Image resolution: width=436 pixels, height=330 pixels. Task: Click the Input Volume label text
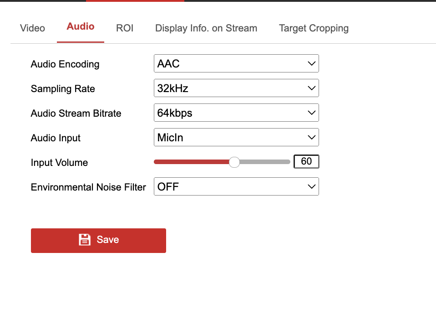pos(59,163)
